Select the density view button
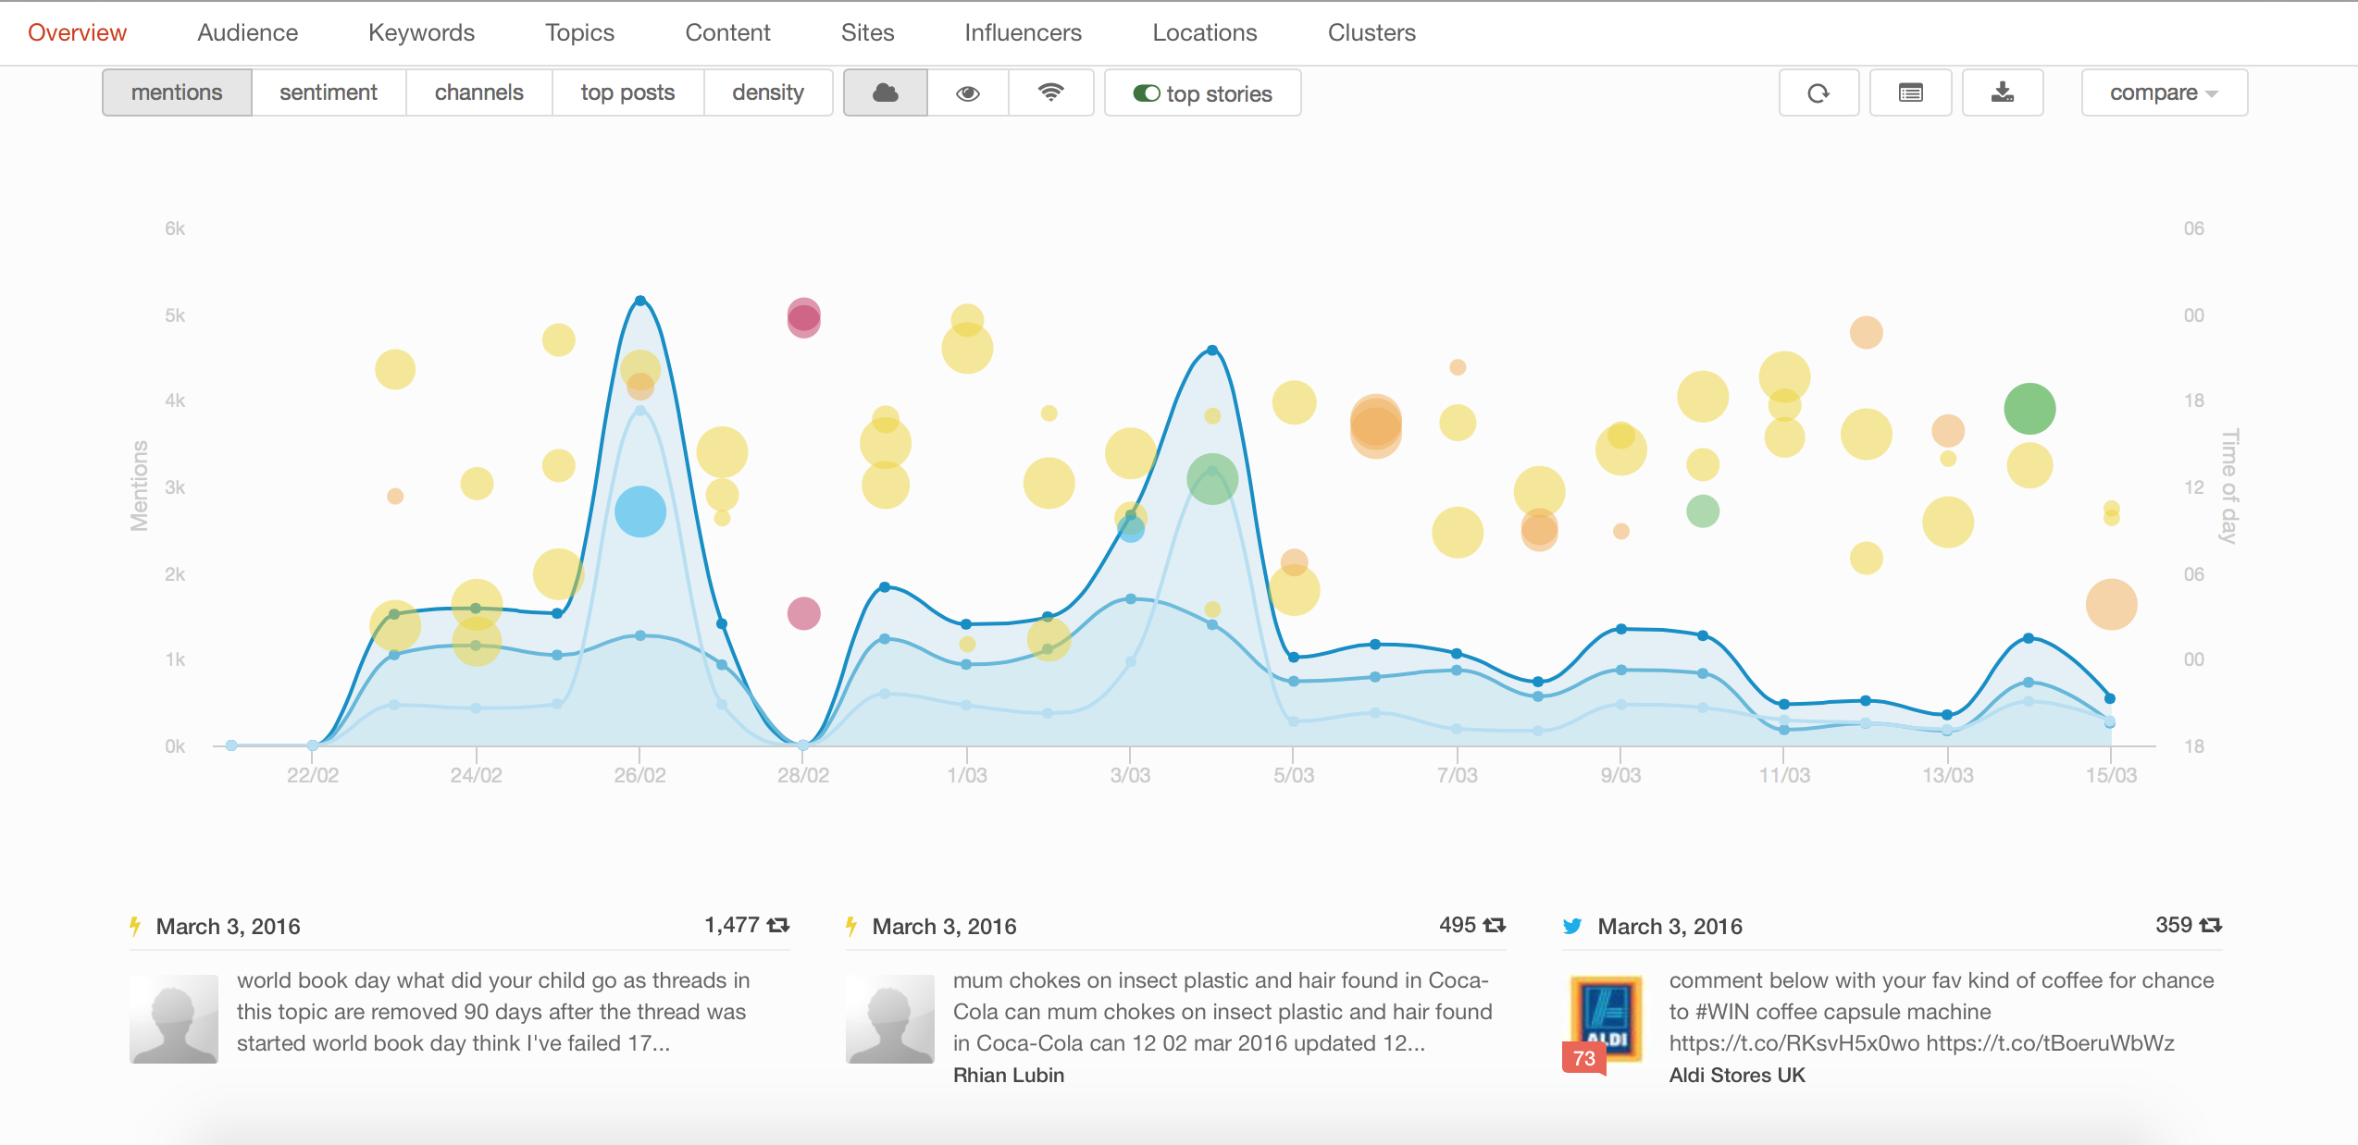Viewport: 2358px width, 1145px height. [767, 92]
